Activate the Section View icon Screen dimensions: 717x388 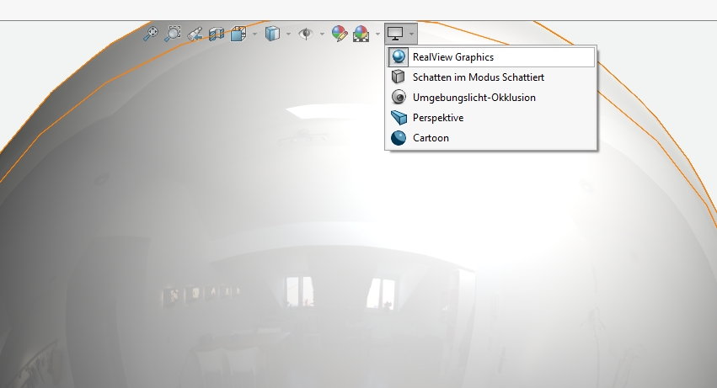click(217, 34)
